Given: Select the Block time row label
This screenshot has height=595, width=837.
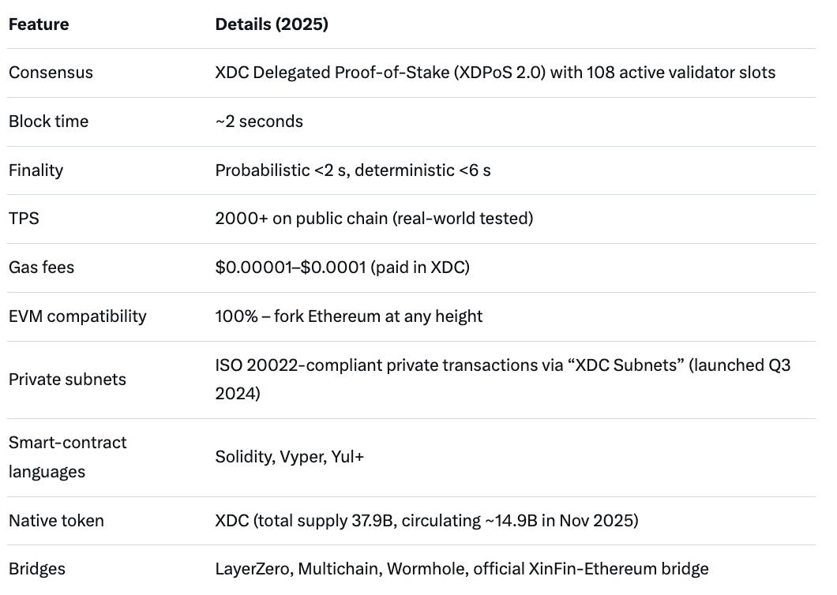Looking at the screenshot, I should click(x=48, y=122).
